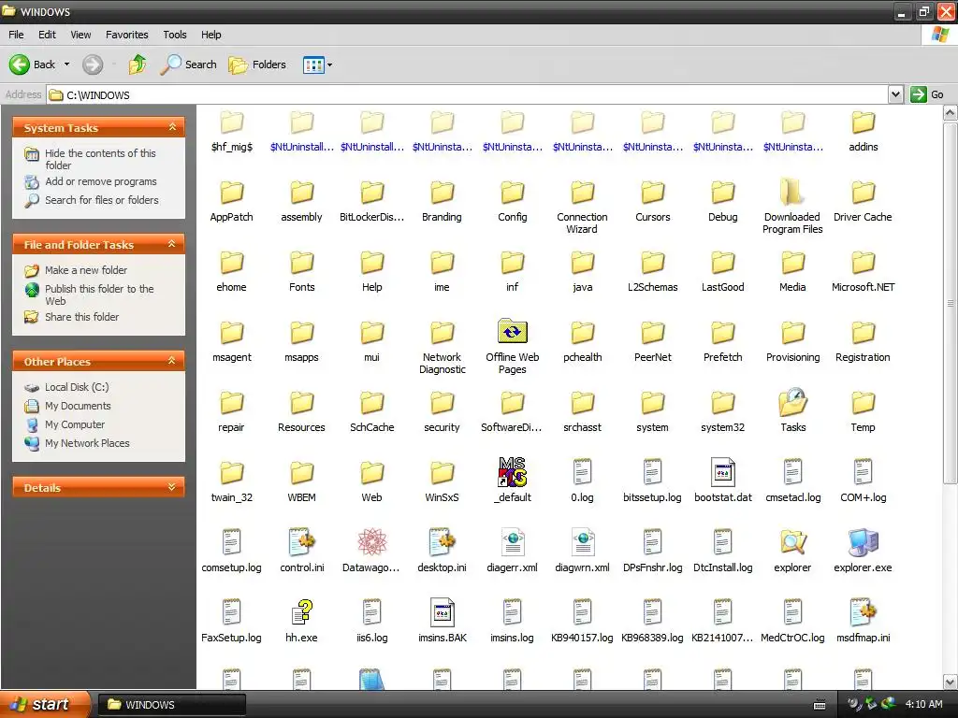The height and width of the screenshot is (718, 958).
Task: Click the vertical scrollbar up arrow
Action: 951,112
